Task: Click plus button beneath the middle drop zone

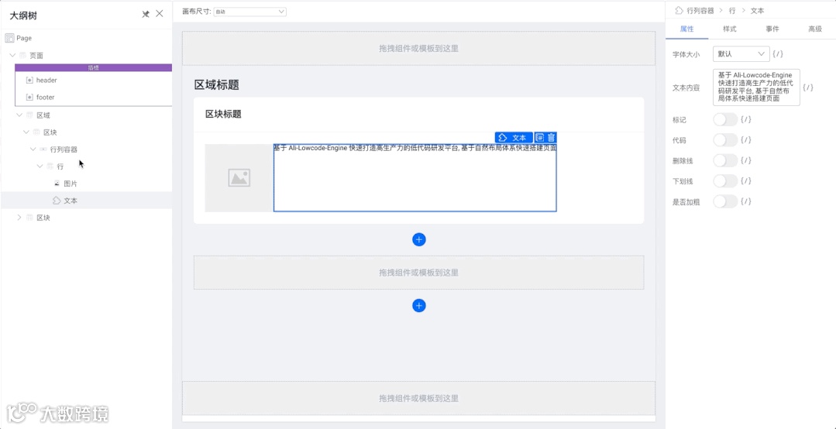Action: click(419, 305)
